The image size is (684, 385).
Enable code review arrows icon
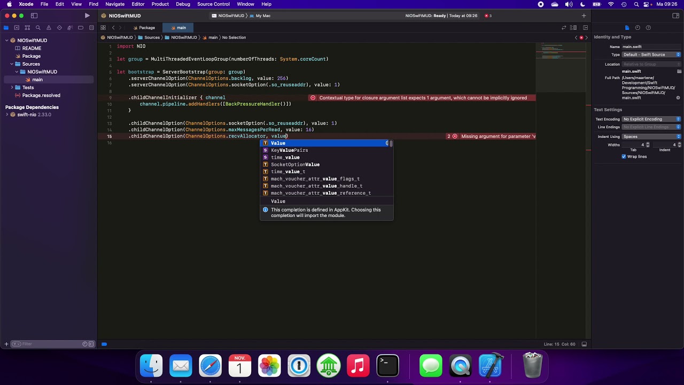[x=564, y=28]
